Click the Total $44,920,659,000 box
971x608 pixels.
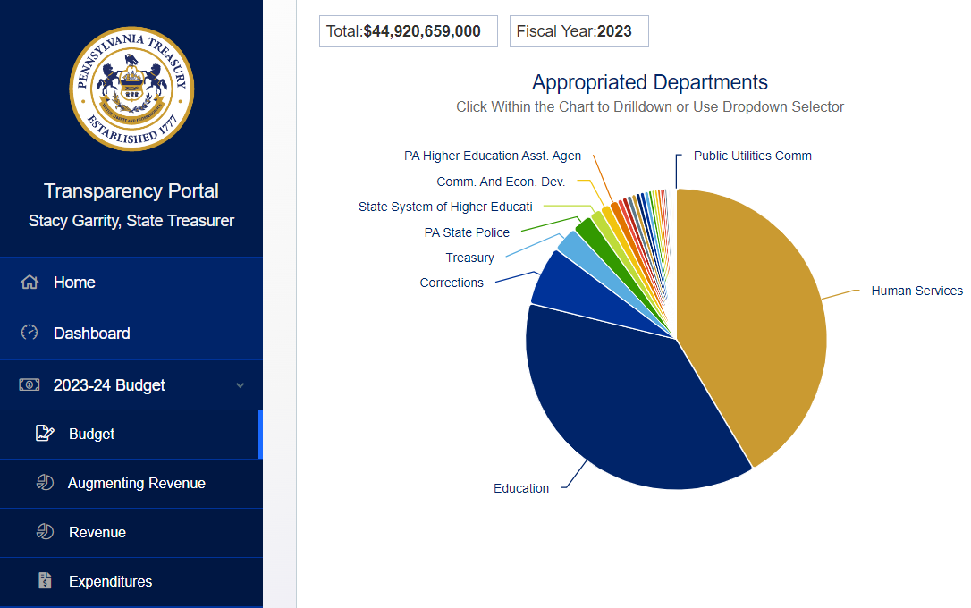coord(408,31)
